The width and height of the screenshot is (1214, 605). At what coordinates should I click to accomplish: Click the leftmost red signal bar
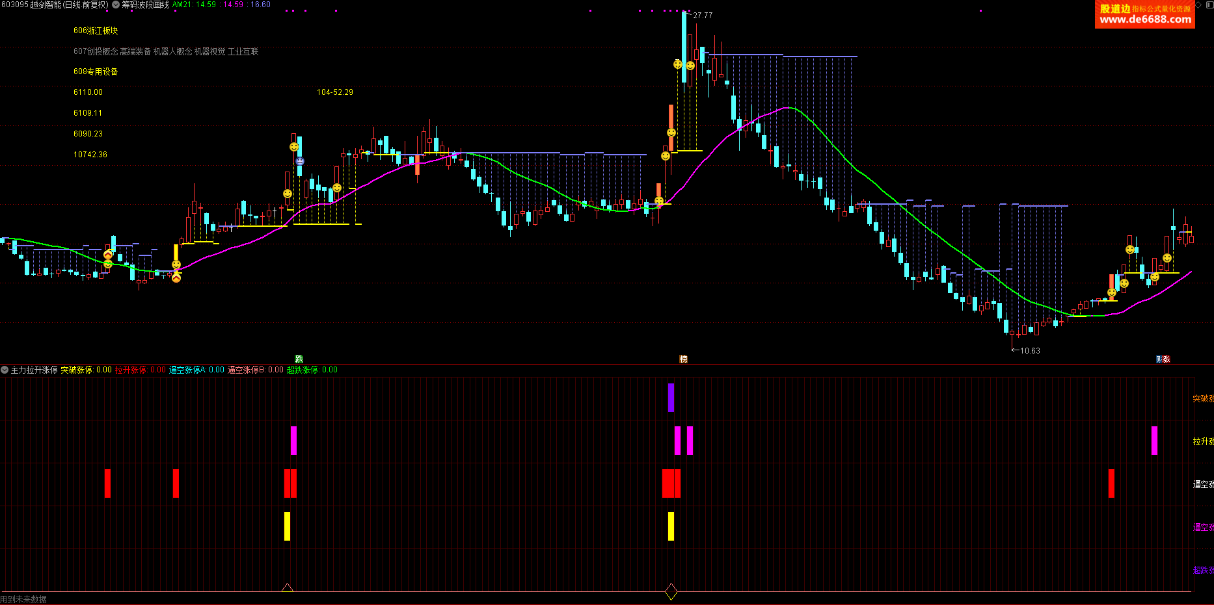pyautogui.click(x=107, y=483)
